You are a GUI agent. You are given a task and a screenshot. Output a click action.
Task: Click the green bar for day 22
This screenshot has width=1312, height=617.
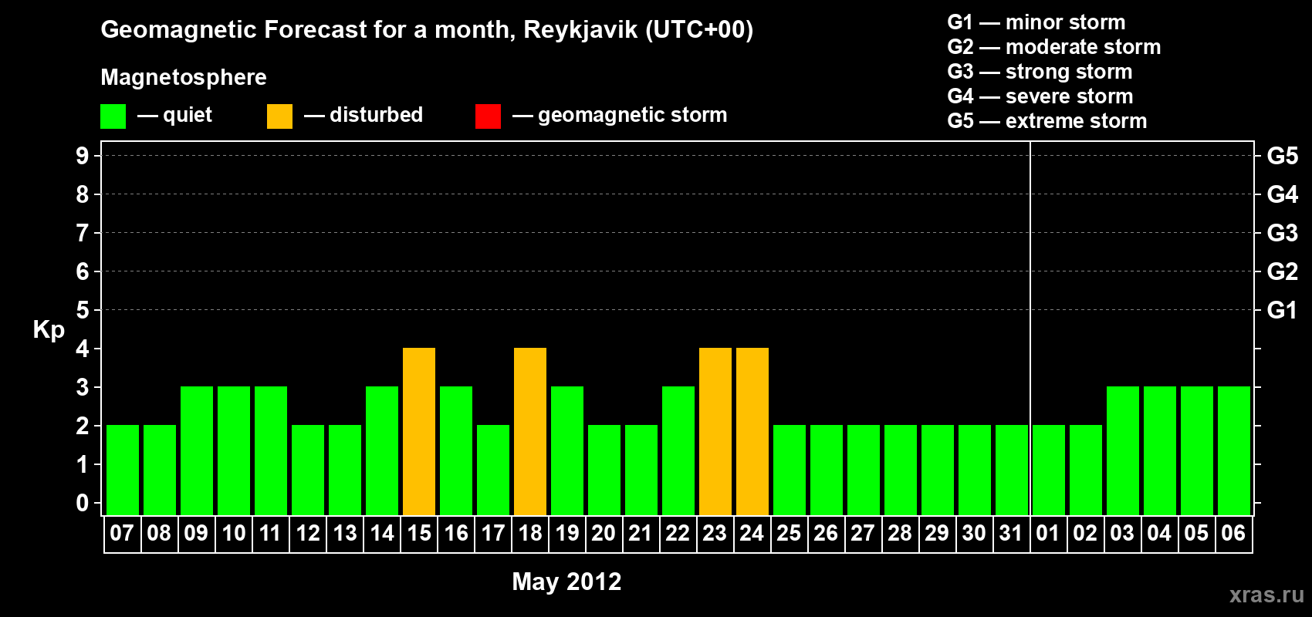(678, 450)
